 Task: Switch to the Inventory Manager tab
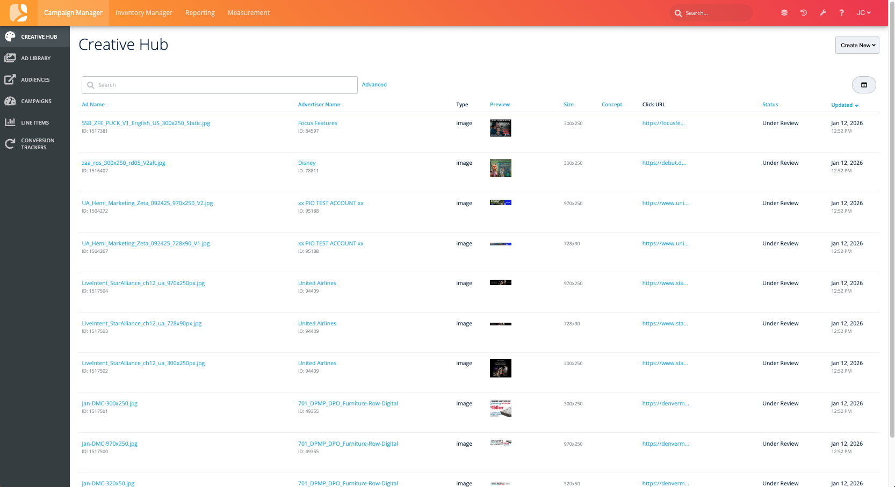point(143,13)
